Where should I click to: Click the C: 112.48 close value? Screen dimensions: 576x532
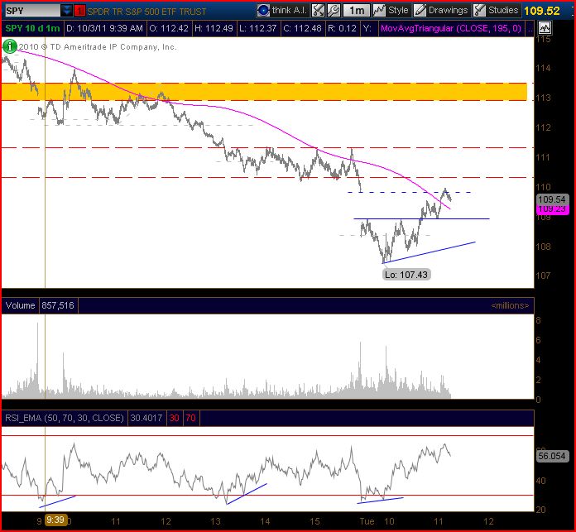(302, 28)
